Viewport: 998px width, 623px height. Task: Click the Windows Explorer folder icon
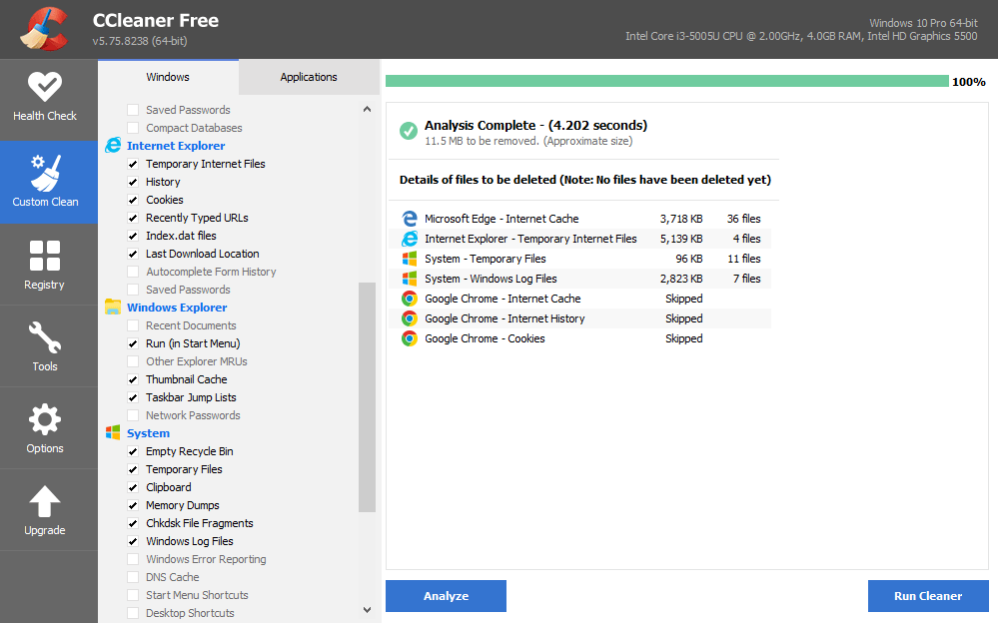113,307
